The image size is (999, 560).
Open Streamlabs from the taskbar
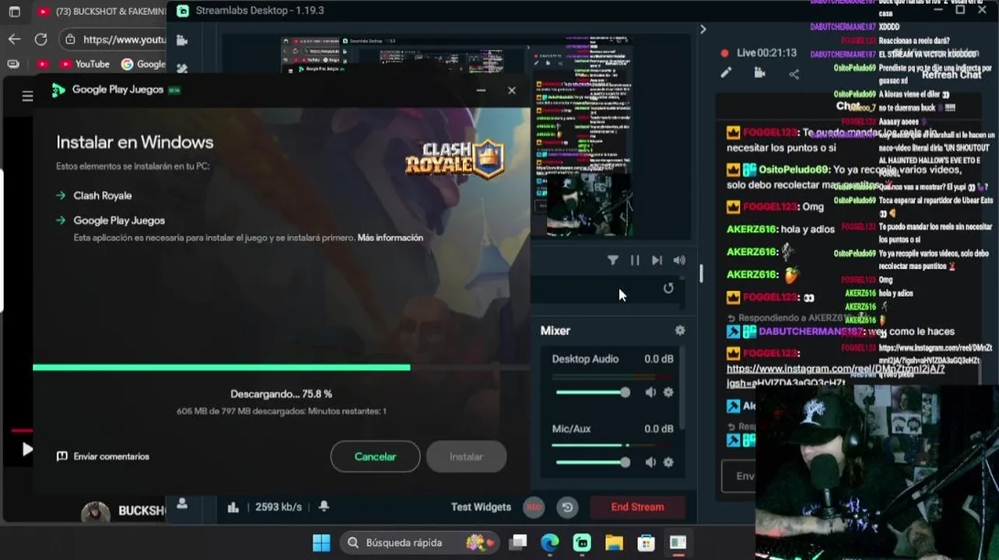[582, 542]
